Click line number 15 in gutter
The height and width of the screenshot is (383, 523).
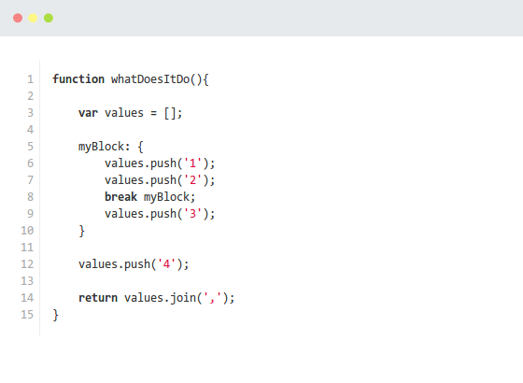27,315
